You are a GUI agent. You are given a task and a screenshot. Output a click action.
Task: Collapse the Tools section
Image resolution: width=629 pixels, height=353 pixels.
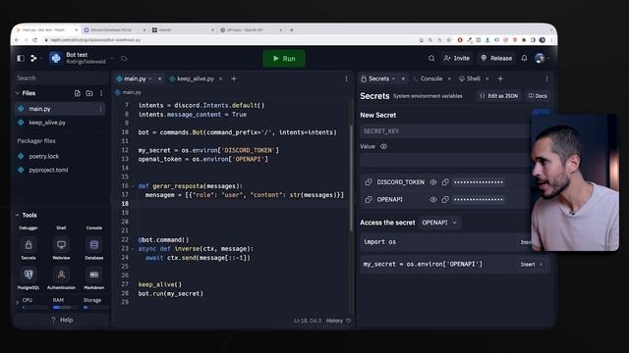click(18, 216)
